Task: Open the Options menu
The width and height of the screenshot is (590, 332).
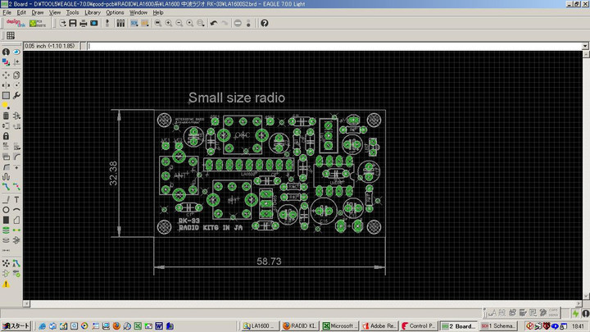Action: click(115, 13)
